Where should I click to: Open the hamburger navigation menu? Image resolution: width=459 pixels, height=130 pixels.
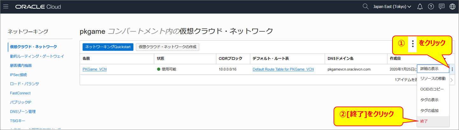(x=6, y=6)
